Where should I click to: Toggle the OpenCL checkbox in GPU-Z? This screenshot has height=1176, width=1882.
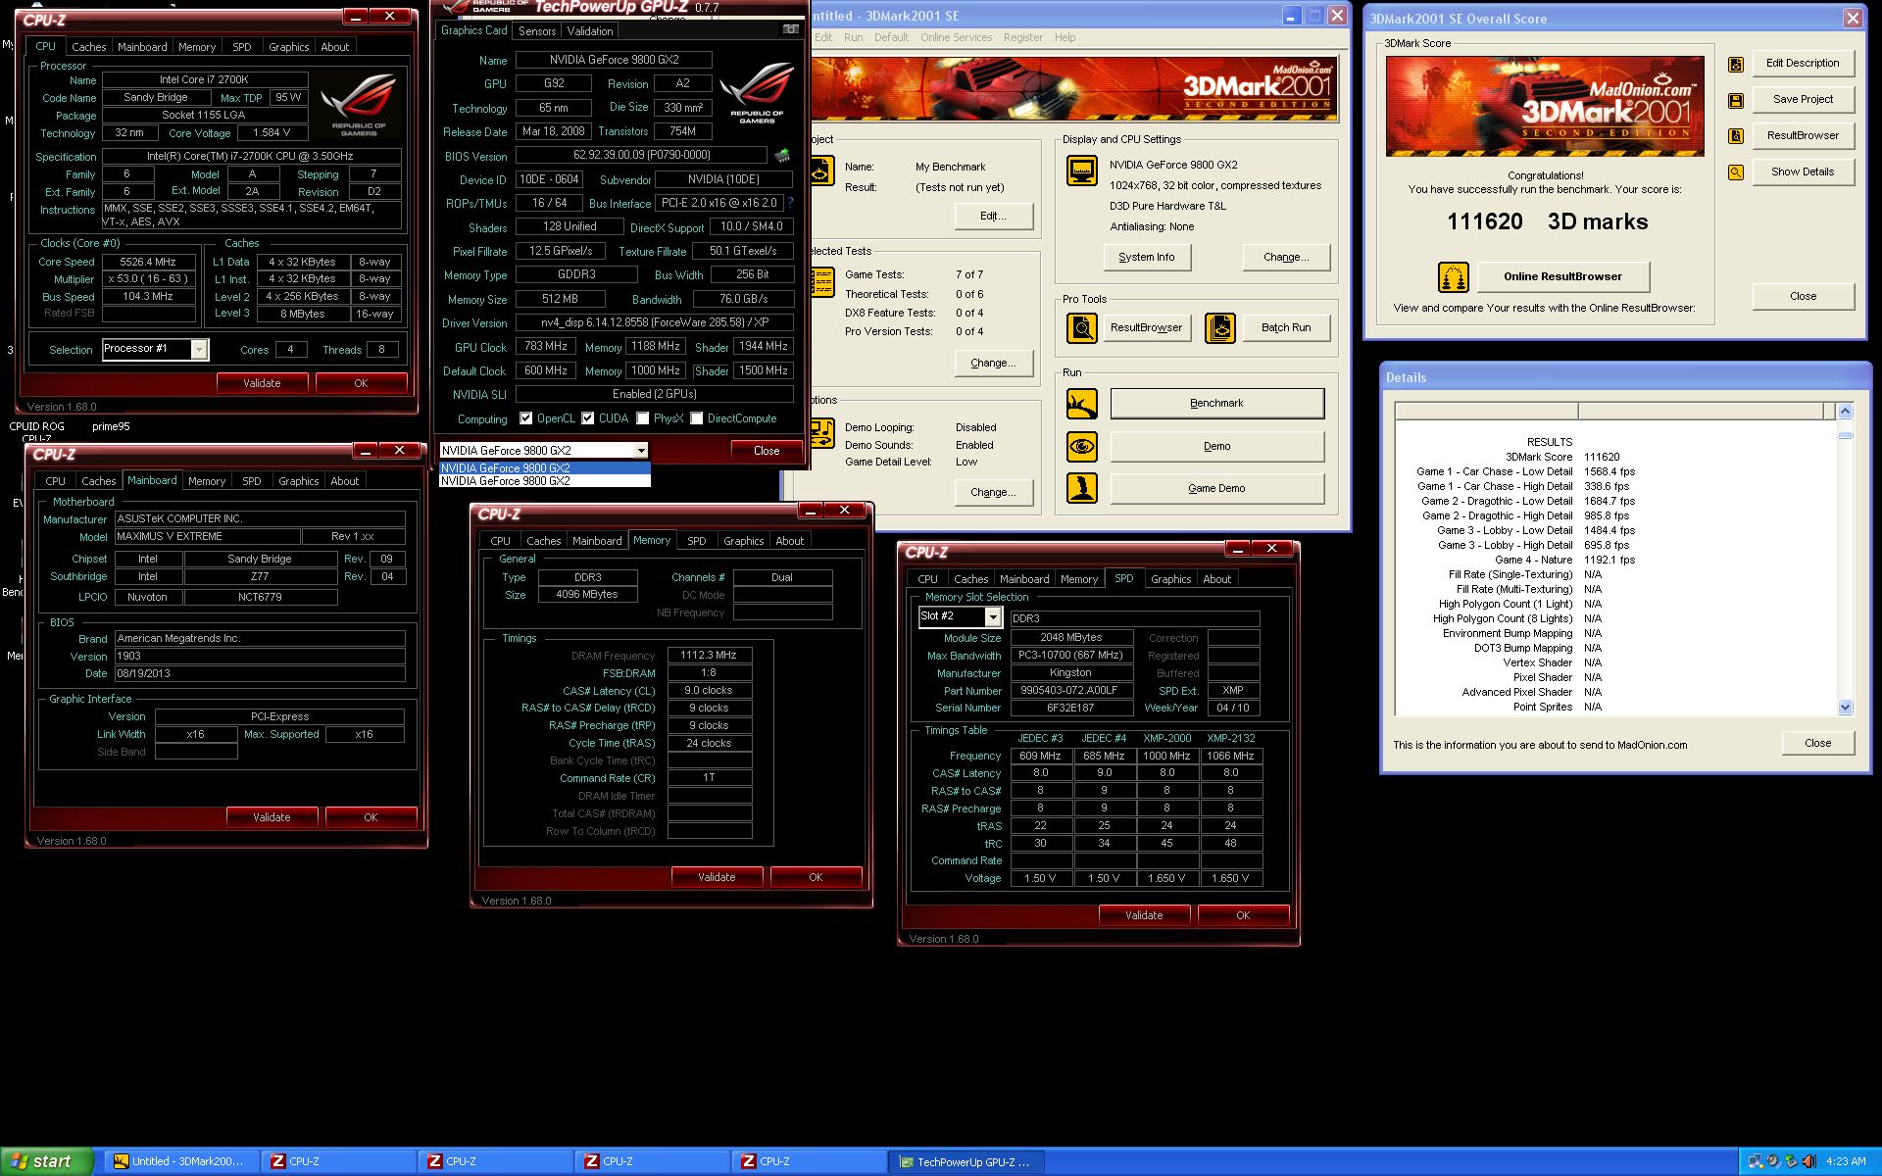point(526,418)
